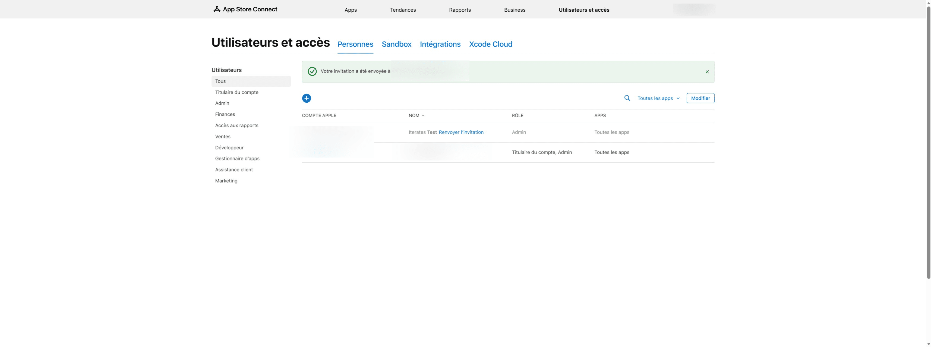Click the Modifier button
This screenshot has width=931, height=347.
(x=700, y=98)
